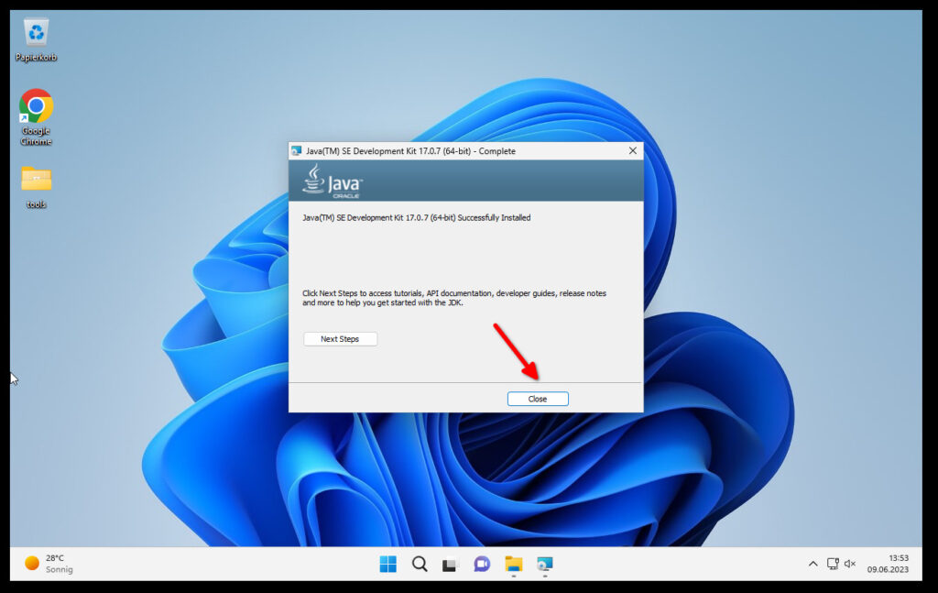The image size is (938, 593).
Task: Select the Google Chrome desktop shortcut
Action: coord(36,117)
